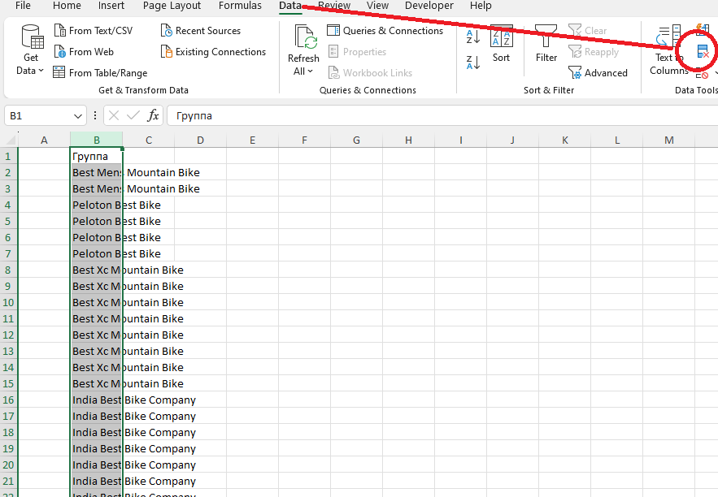The width and height of the screenshot is (718, 497).
Task: Click formula bar containing Группа
Action: 442,115
